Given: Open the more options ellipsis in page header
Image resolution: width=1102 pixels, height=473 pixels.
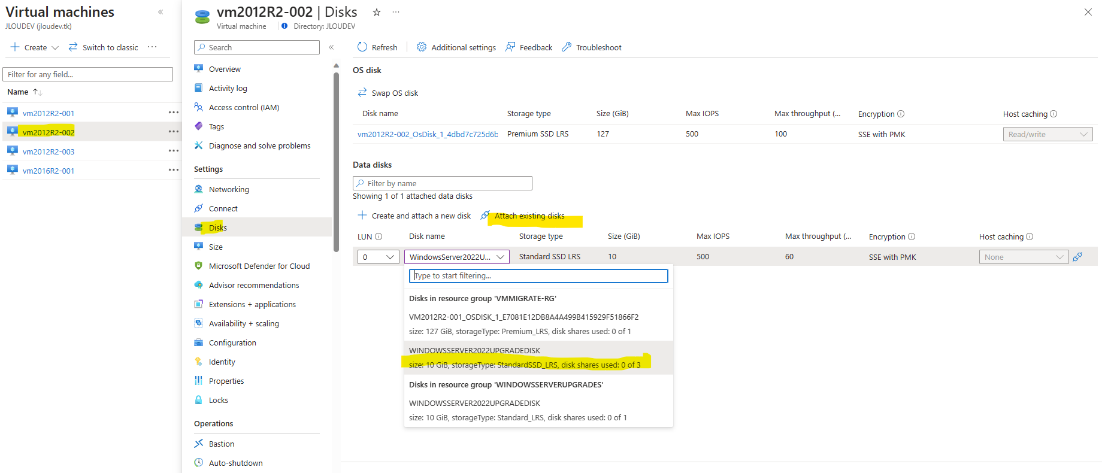Looking at the screenshot, I should coord(396,12).
